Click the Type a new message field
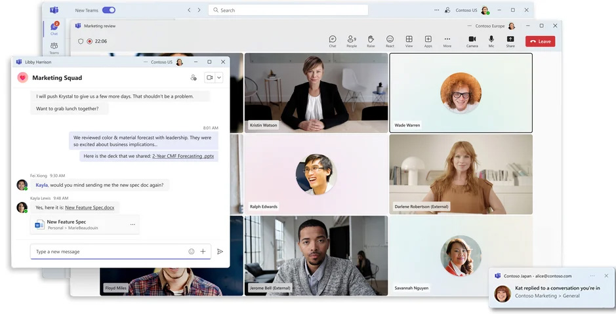Screen dimensions: 616x314 [108, 252]
